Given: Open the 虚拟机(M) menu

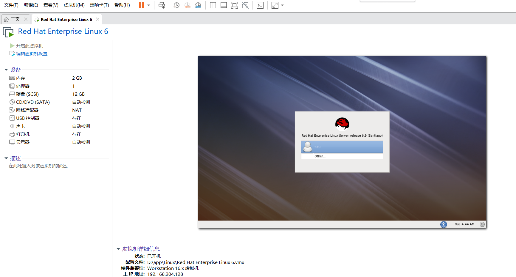Looking at the screenshot, I should click(x=74, y=5).
